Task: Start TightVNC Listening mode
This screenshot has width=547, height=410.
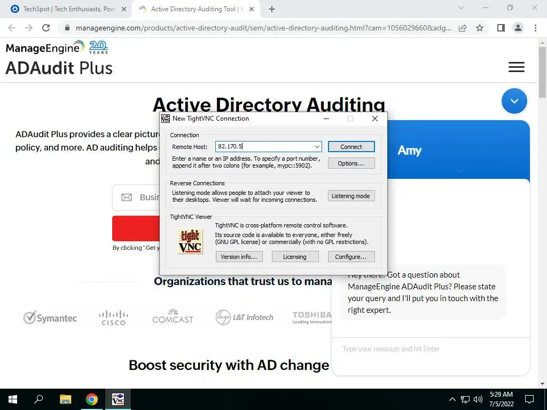Action: coord(351,196)
